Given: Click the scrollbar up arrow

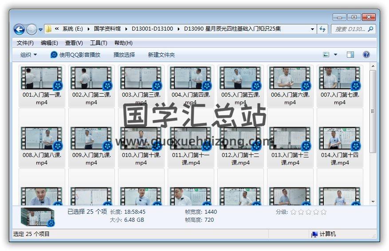Looking at the screenshot, I should [373, 66].
